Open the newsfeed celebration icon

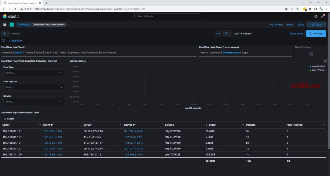click(x=323, y=16)
